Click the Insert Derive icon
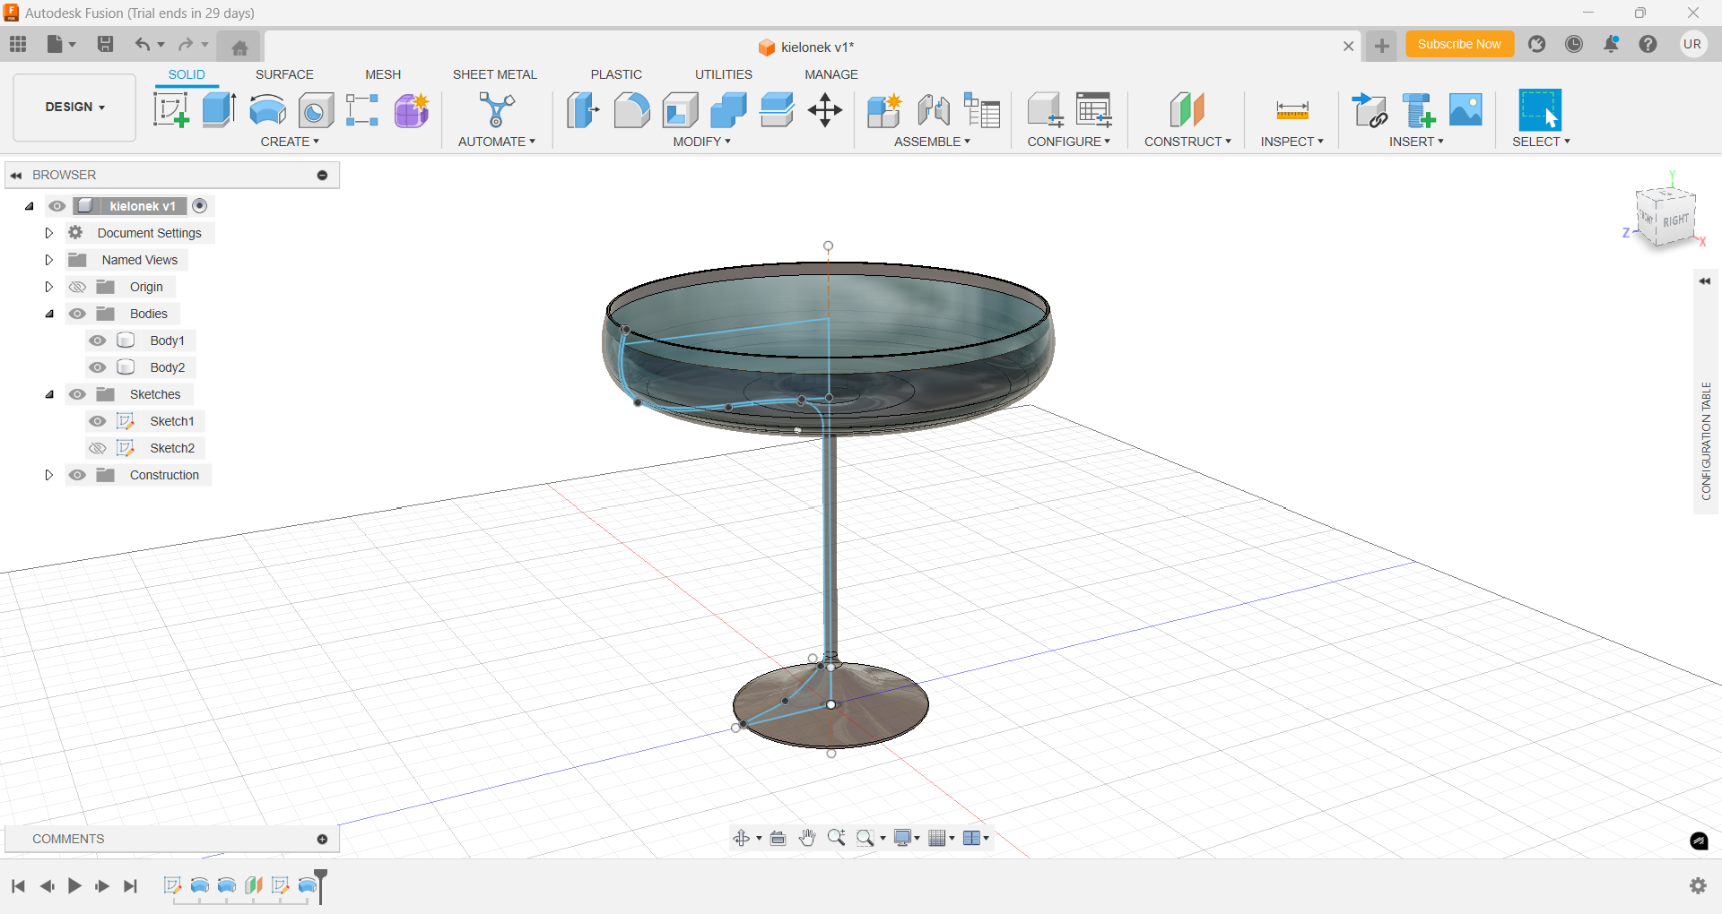Screen dimensions: 1722x914 click(x=1370, y=110)
